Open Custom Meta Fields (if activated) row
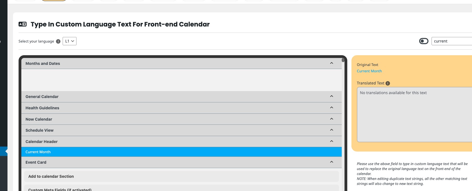Screen dimensions: 472x191 pyautogui.click(x=182, y=188)
